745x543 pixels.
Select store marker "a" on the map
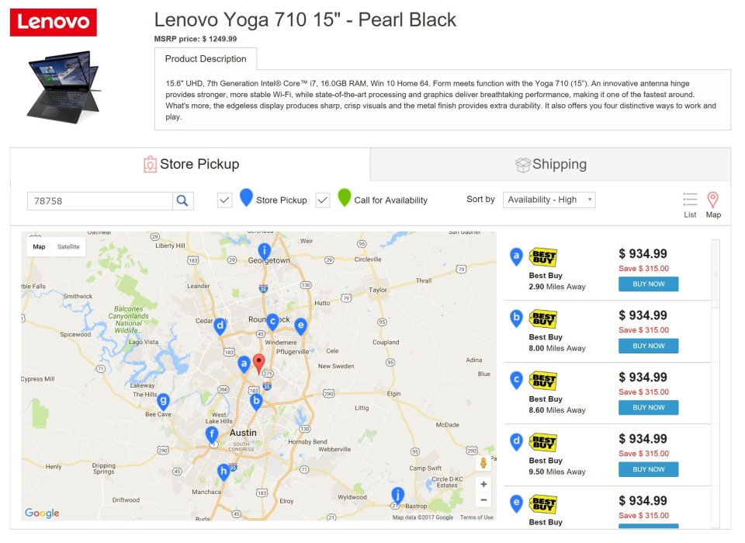(243, 361)
